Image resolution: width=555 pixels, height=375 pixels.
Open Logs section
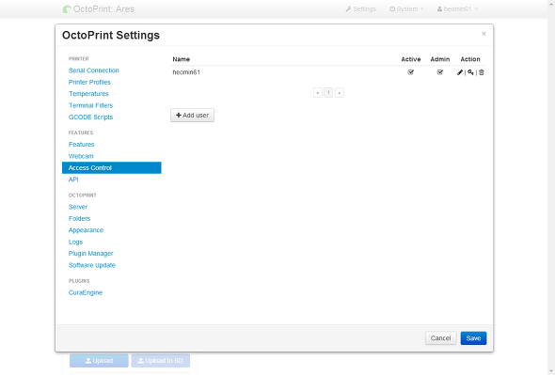[x=75, y=242]
